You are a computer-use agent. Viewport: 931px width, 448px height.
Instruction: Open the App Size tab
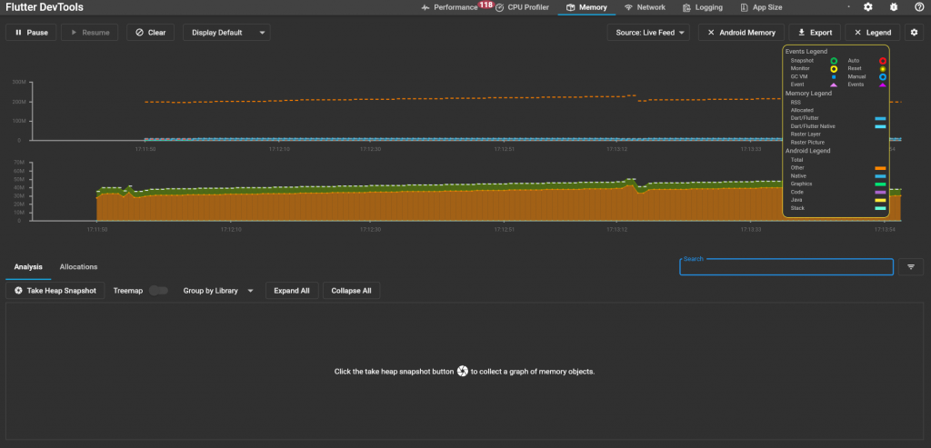[761, 7]
